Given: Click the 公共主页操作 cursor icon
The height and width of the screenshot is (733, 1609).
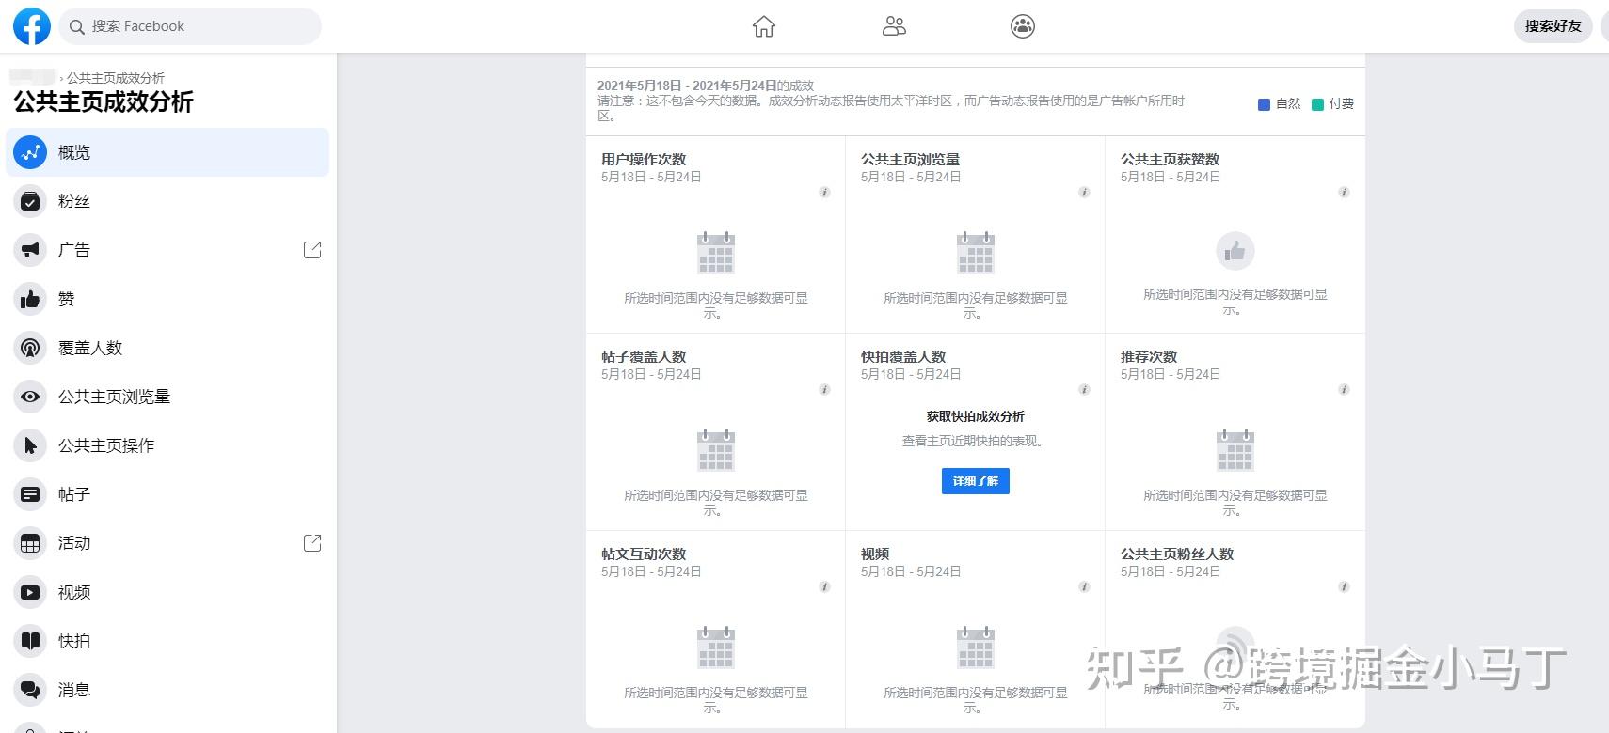Looking at the screenshot, I should coord(30,445).
